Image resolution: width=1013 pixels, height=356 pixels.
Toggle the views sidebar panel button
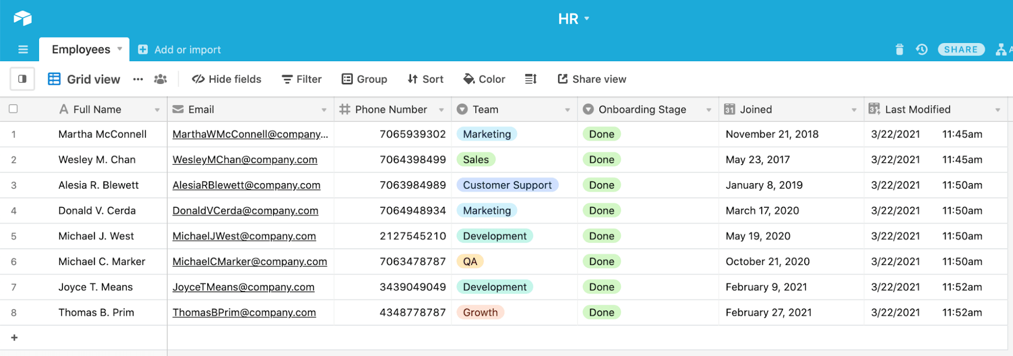point(22,79)
